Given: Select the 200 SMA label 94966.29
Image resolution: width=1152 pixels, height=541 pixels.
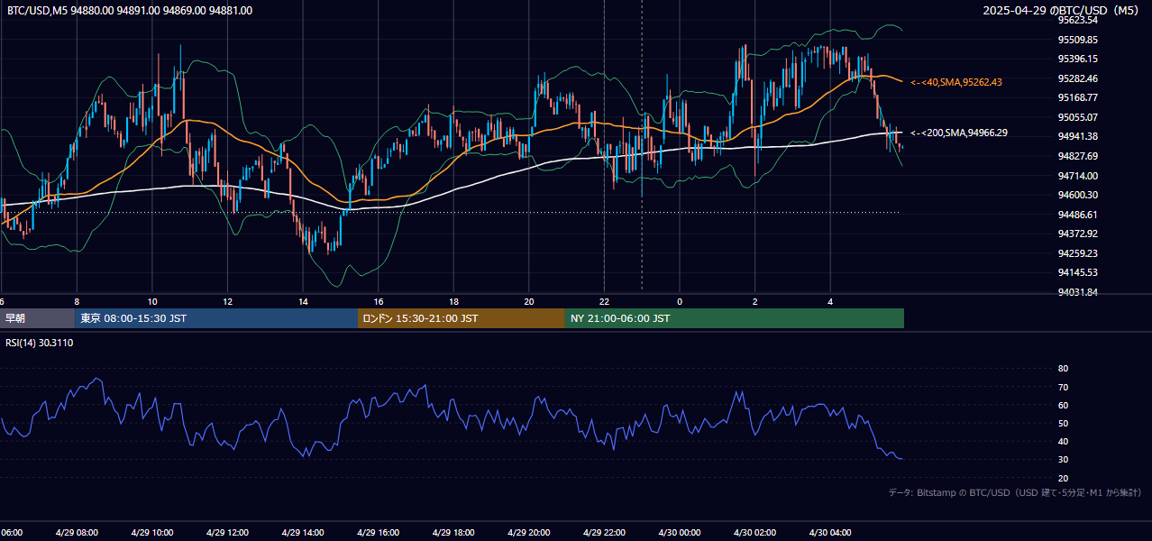Looking at the screenshot, I should tap(959, 133).
